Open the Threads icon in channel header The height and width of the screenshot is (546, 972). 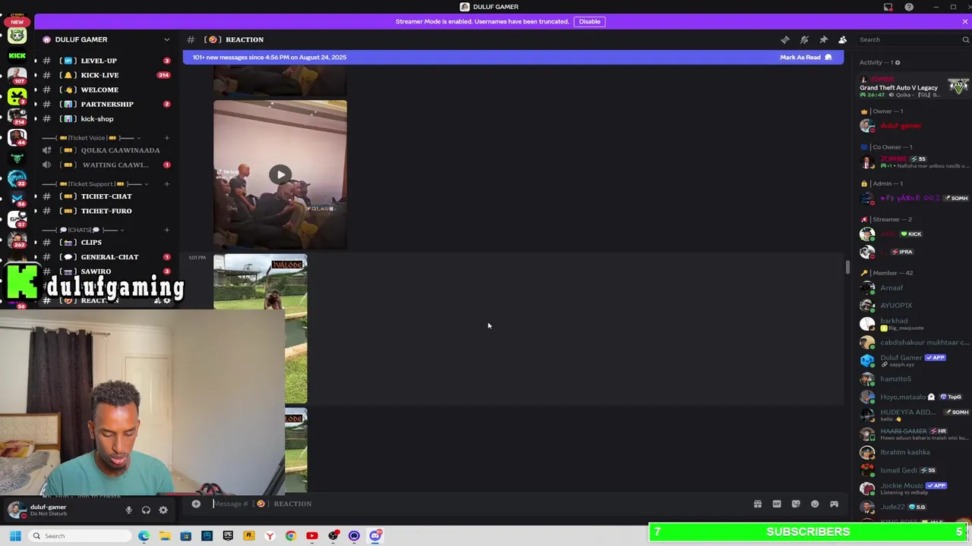point(785,39)
